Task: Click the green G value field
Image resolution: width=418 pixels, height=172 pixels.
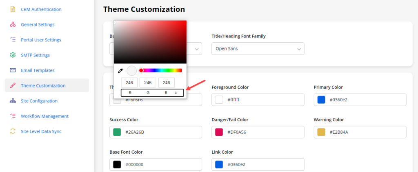Action: [x=148, y=83]
